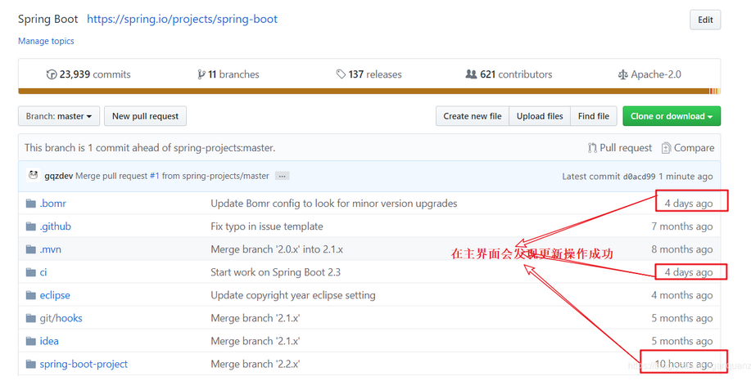
Task: Open commit 'Merge branch 2.0.x into 2.1.x'
Action: 277,249
